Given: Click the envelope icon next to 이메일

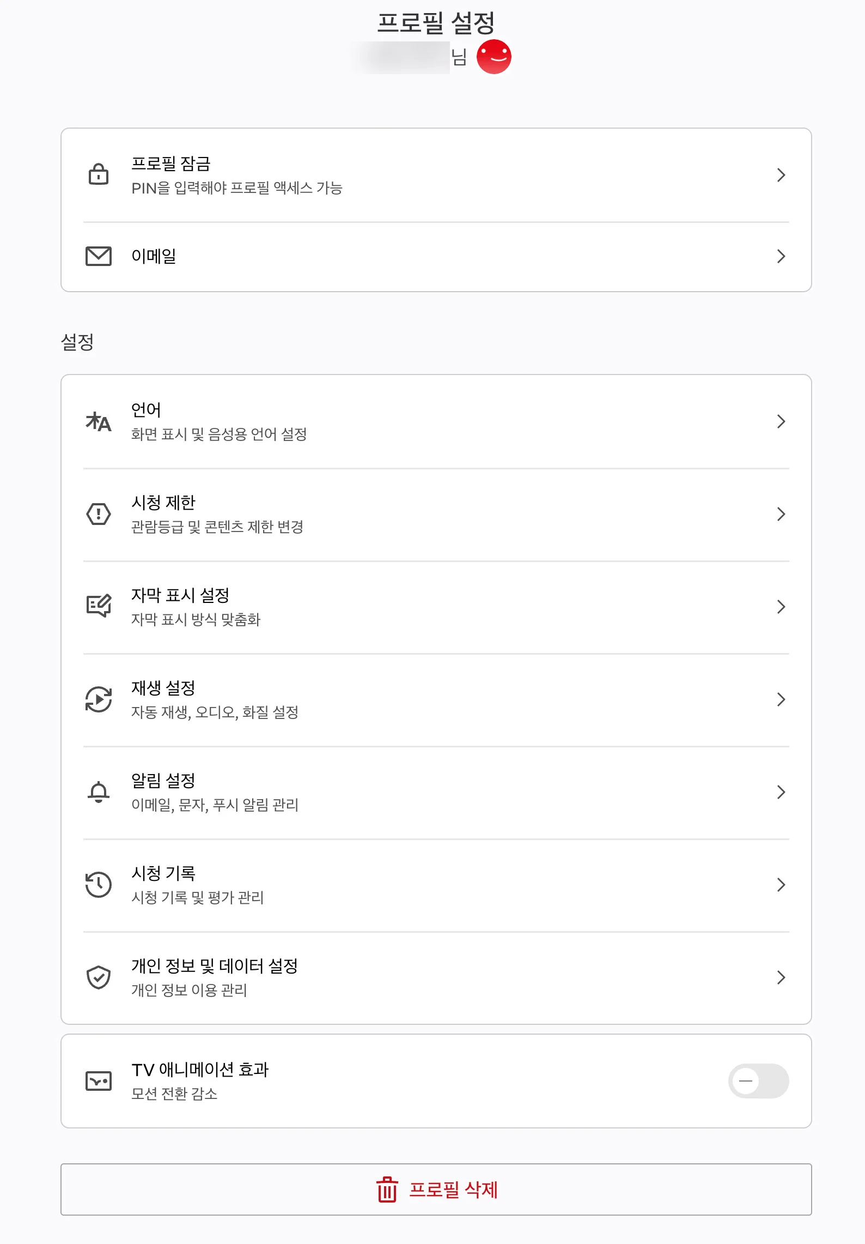Looking at the screenshot, I should pyautogui.click(x=99, y=256).
